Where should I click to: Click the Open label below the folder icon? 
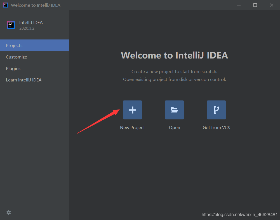point(174,127)
